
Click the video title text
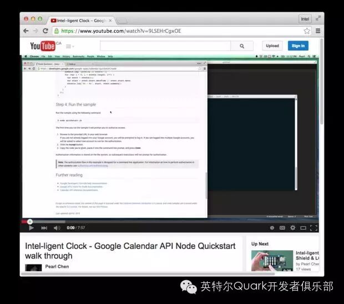[130, 251]
